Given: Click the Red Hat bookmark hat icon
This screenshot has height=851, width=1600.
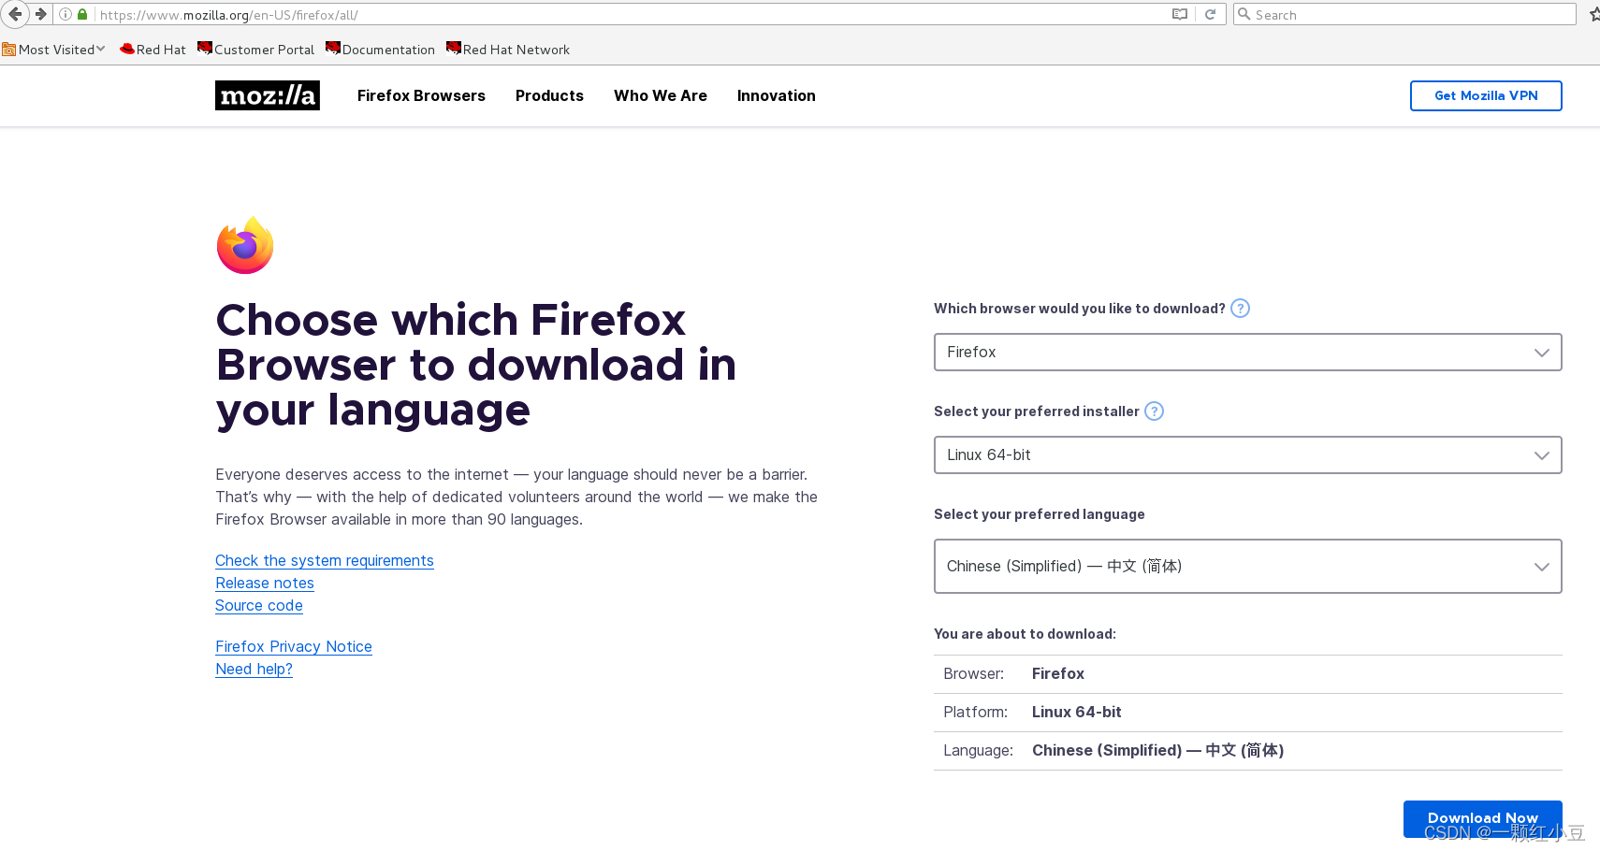Looking at the screenshot, I should coord(127,49).
